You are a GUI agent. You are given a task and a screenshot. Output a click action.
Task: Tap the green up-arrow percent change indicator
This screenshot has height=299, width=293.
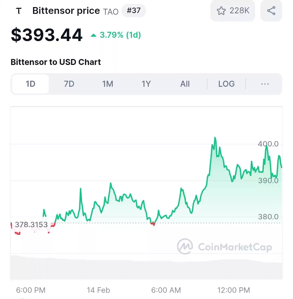point(116,35)
